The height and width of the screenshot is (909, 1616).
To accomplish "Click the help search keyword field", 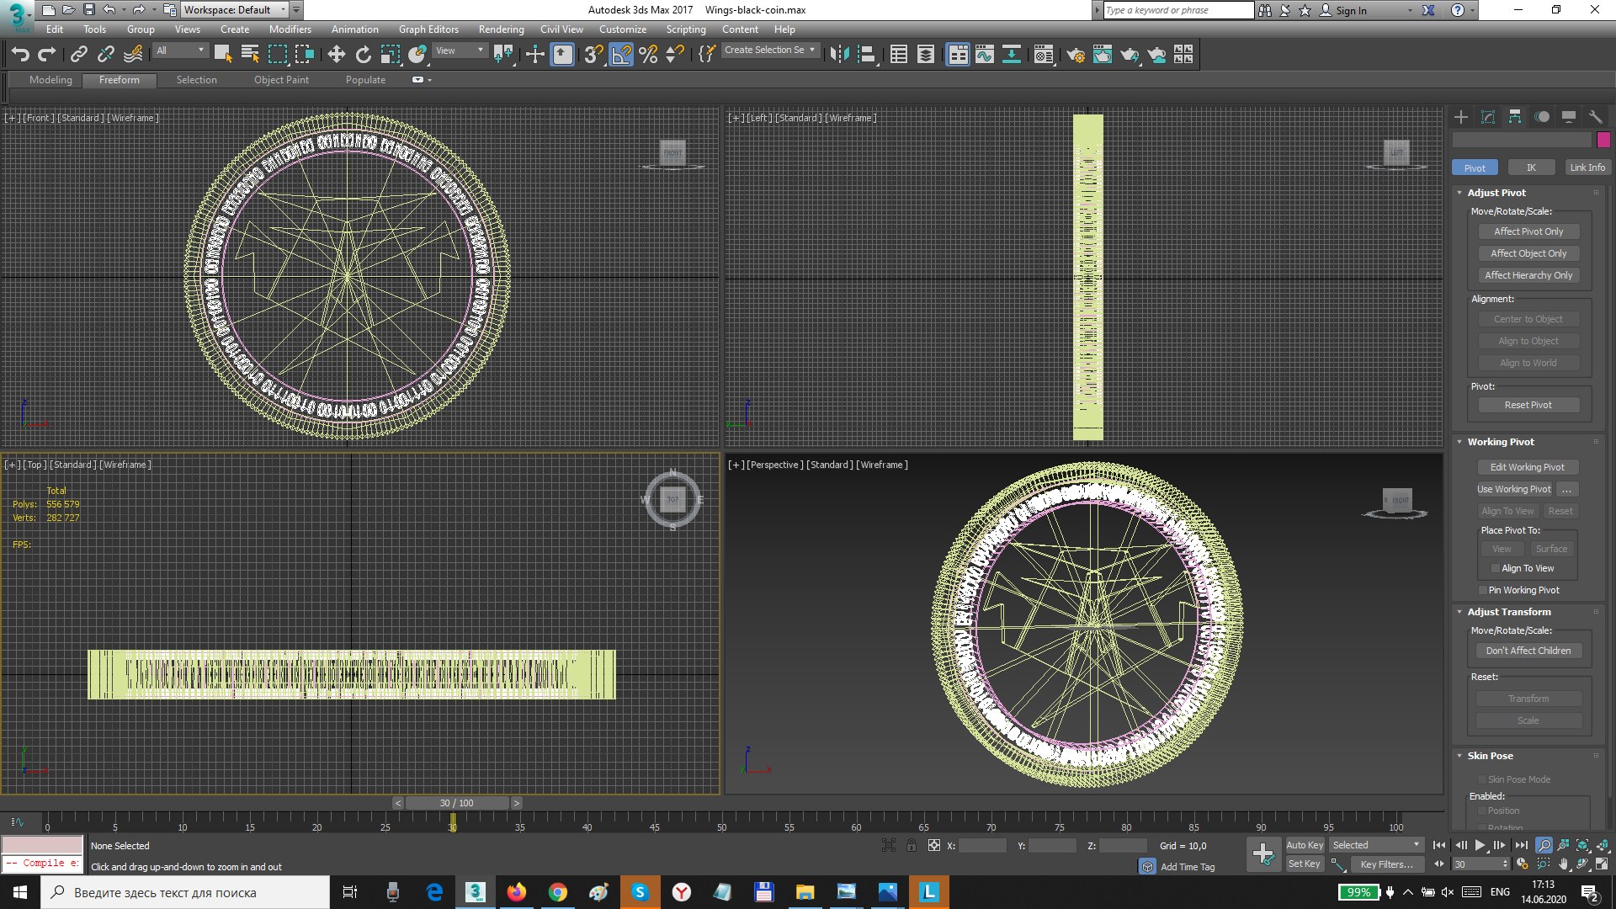I will tap(1177, 10).
